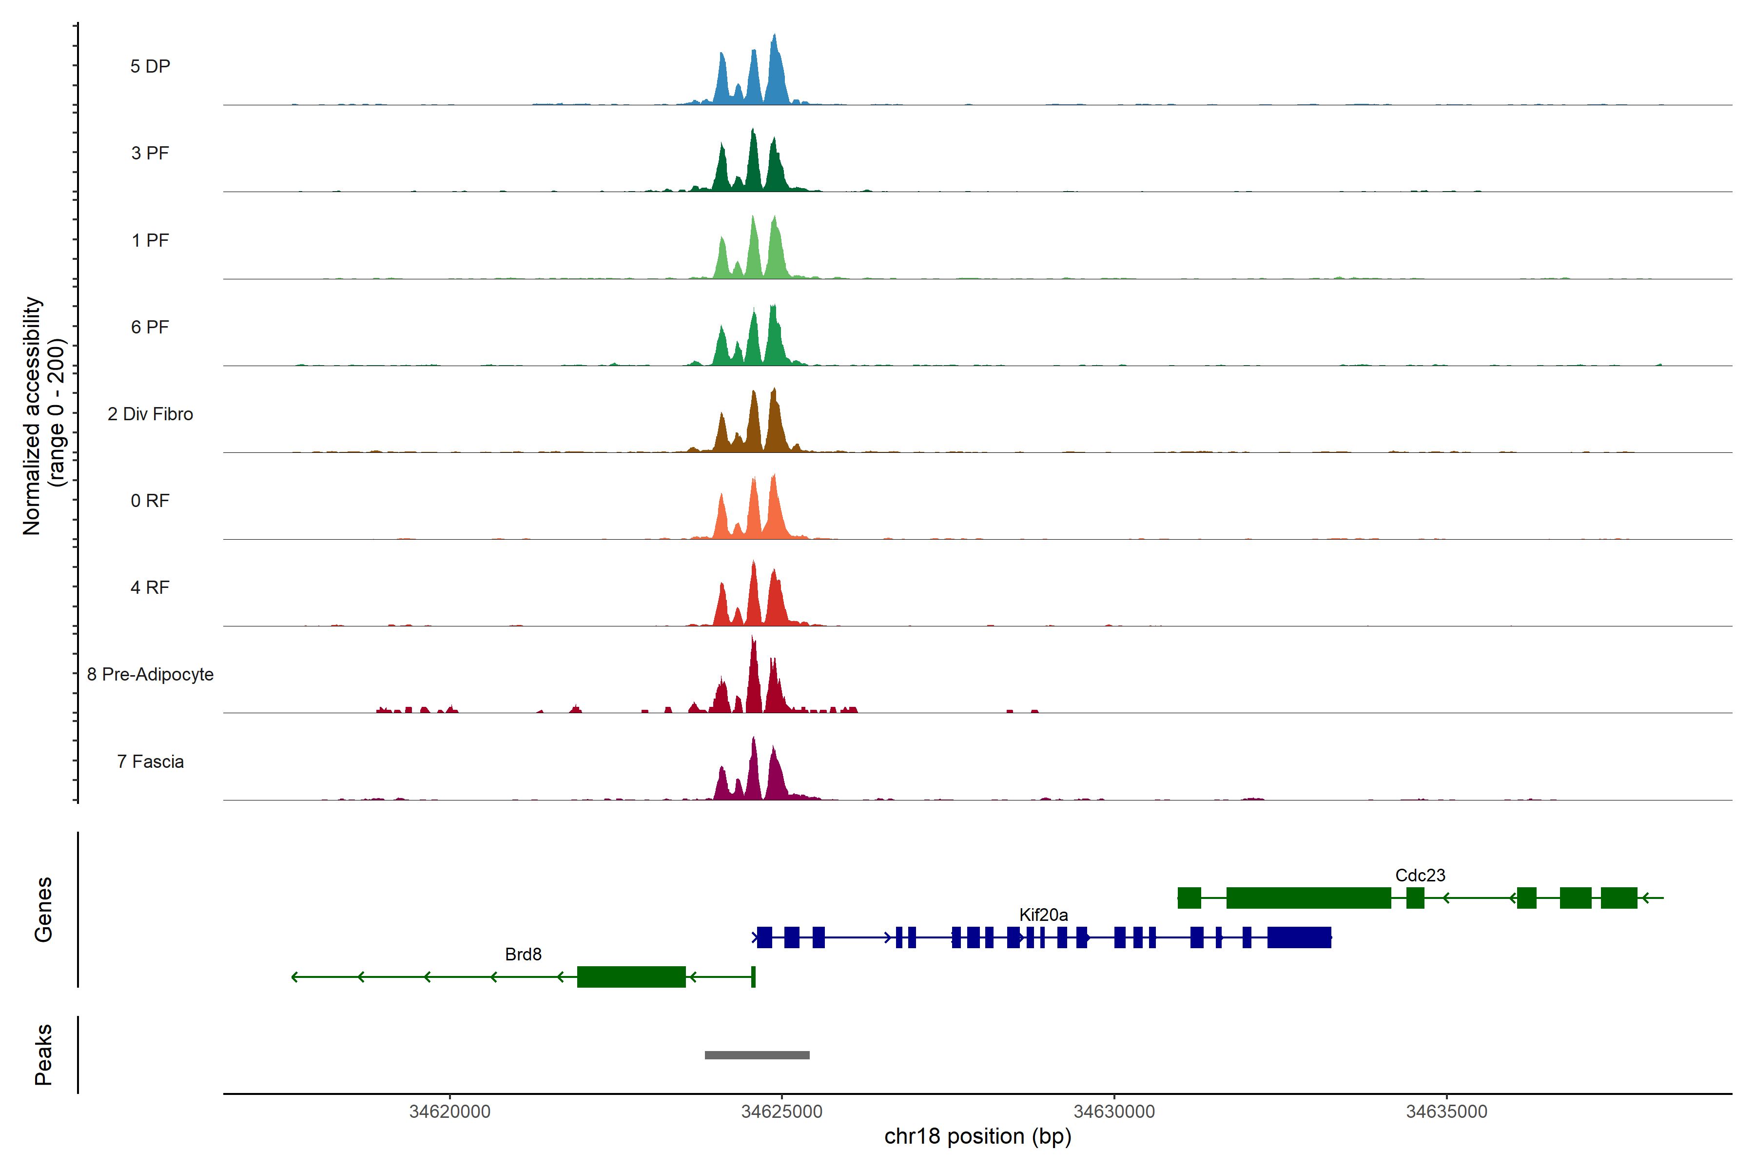Image resolution: width=1755 pixels, height=1170 pixels.
Task: Click the 2 Div Fibro label
Action: click(150, 414)
